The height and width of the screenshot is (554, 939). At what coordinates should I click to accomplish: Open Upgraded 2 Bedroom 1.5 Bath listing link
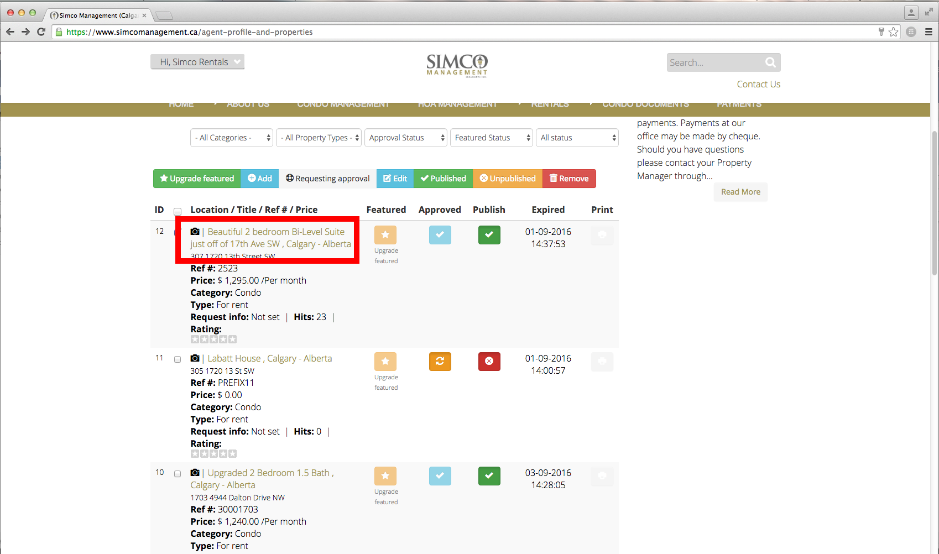(262, 479)
